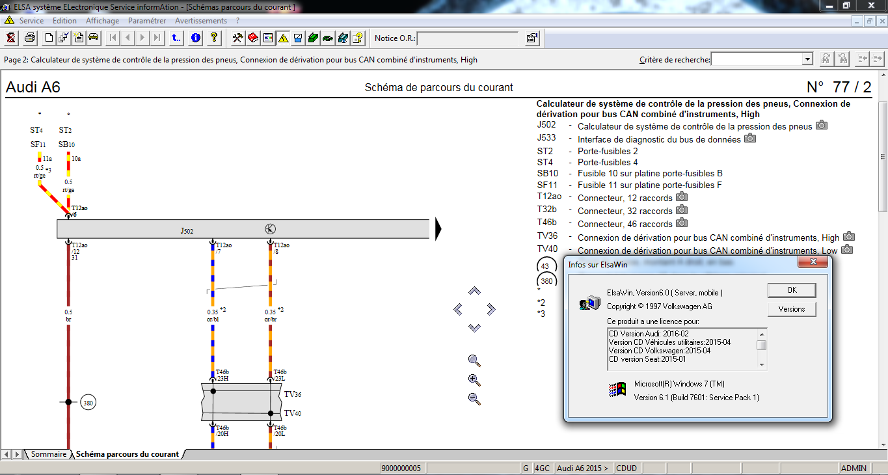Open the Avertissements menu
The height and width of the screenshot is (475, 888).
(201, 21)
